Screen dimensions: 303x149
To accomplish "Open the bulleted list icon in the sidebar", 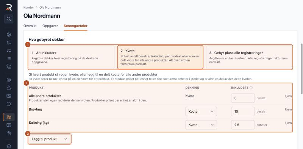I will pos(9,58).
